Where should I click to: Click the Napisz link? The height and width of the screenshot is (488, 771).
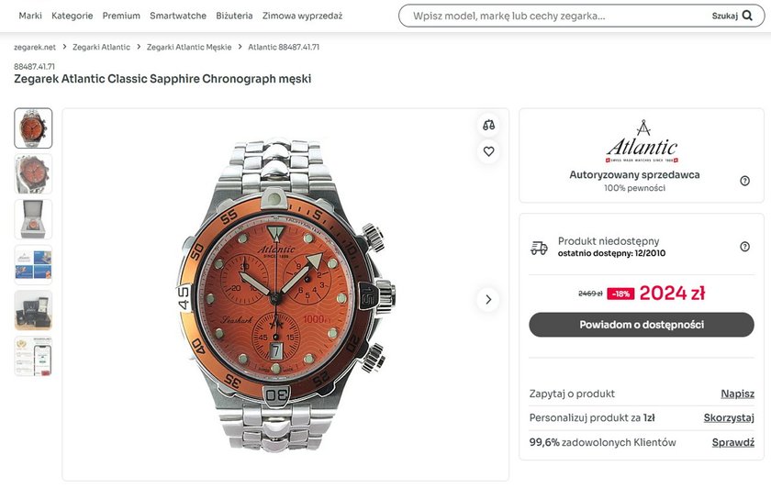point(737,394)
